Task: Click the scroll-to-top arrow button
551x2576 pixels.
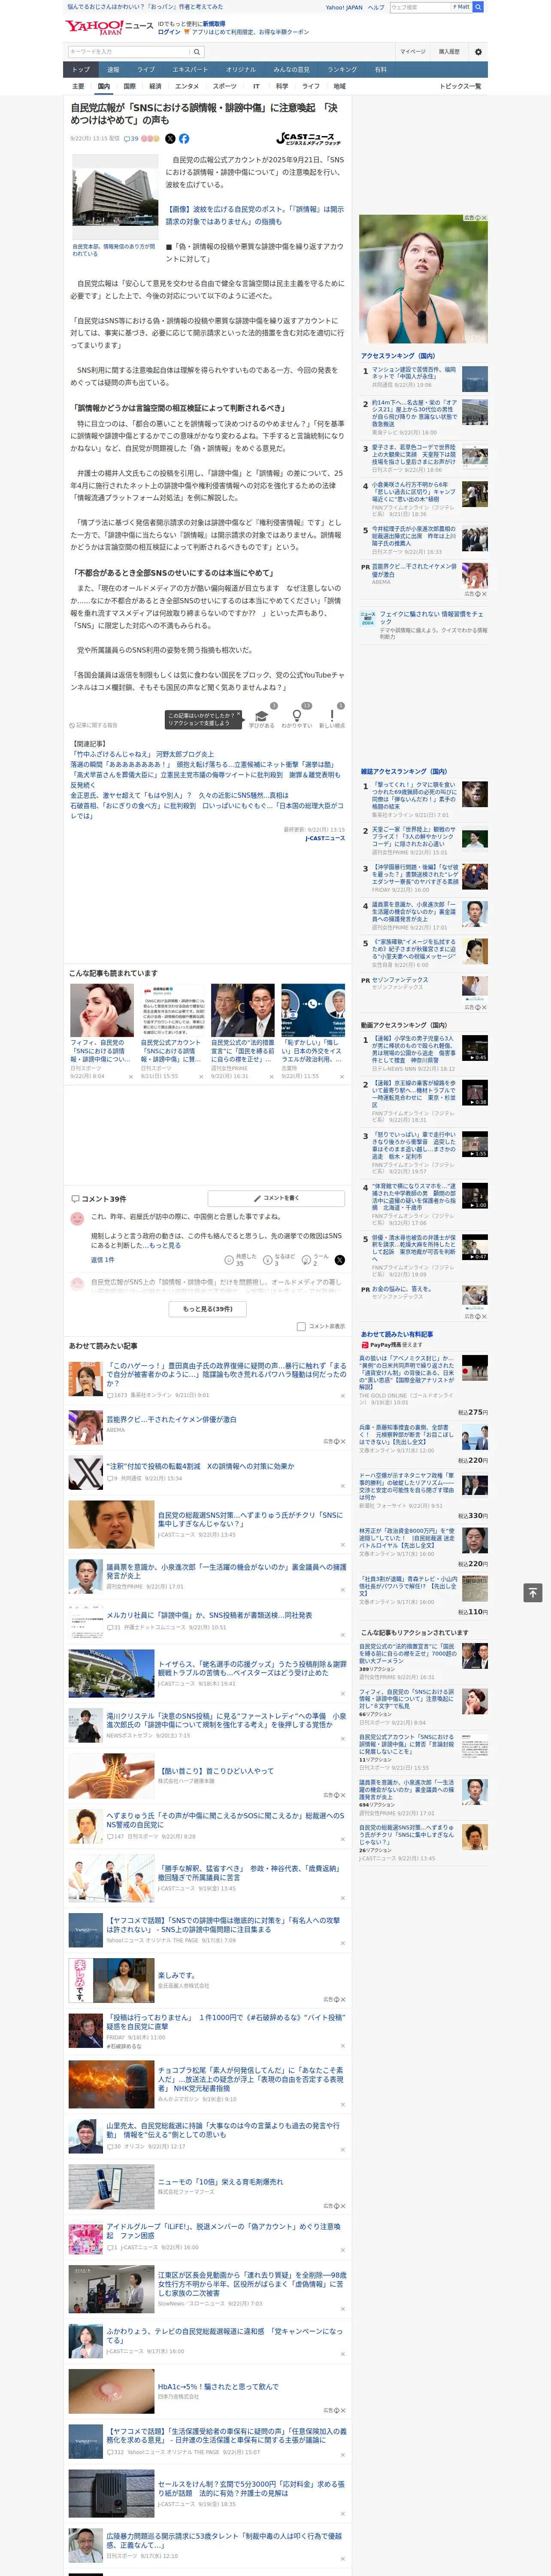Action: click(x=533, y=1592)
